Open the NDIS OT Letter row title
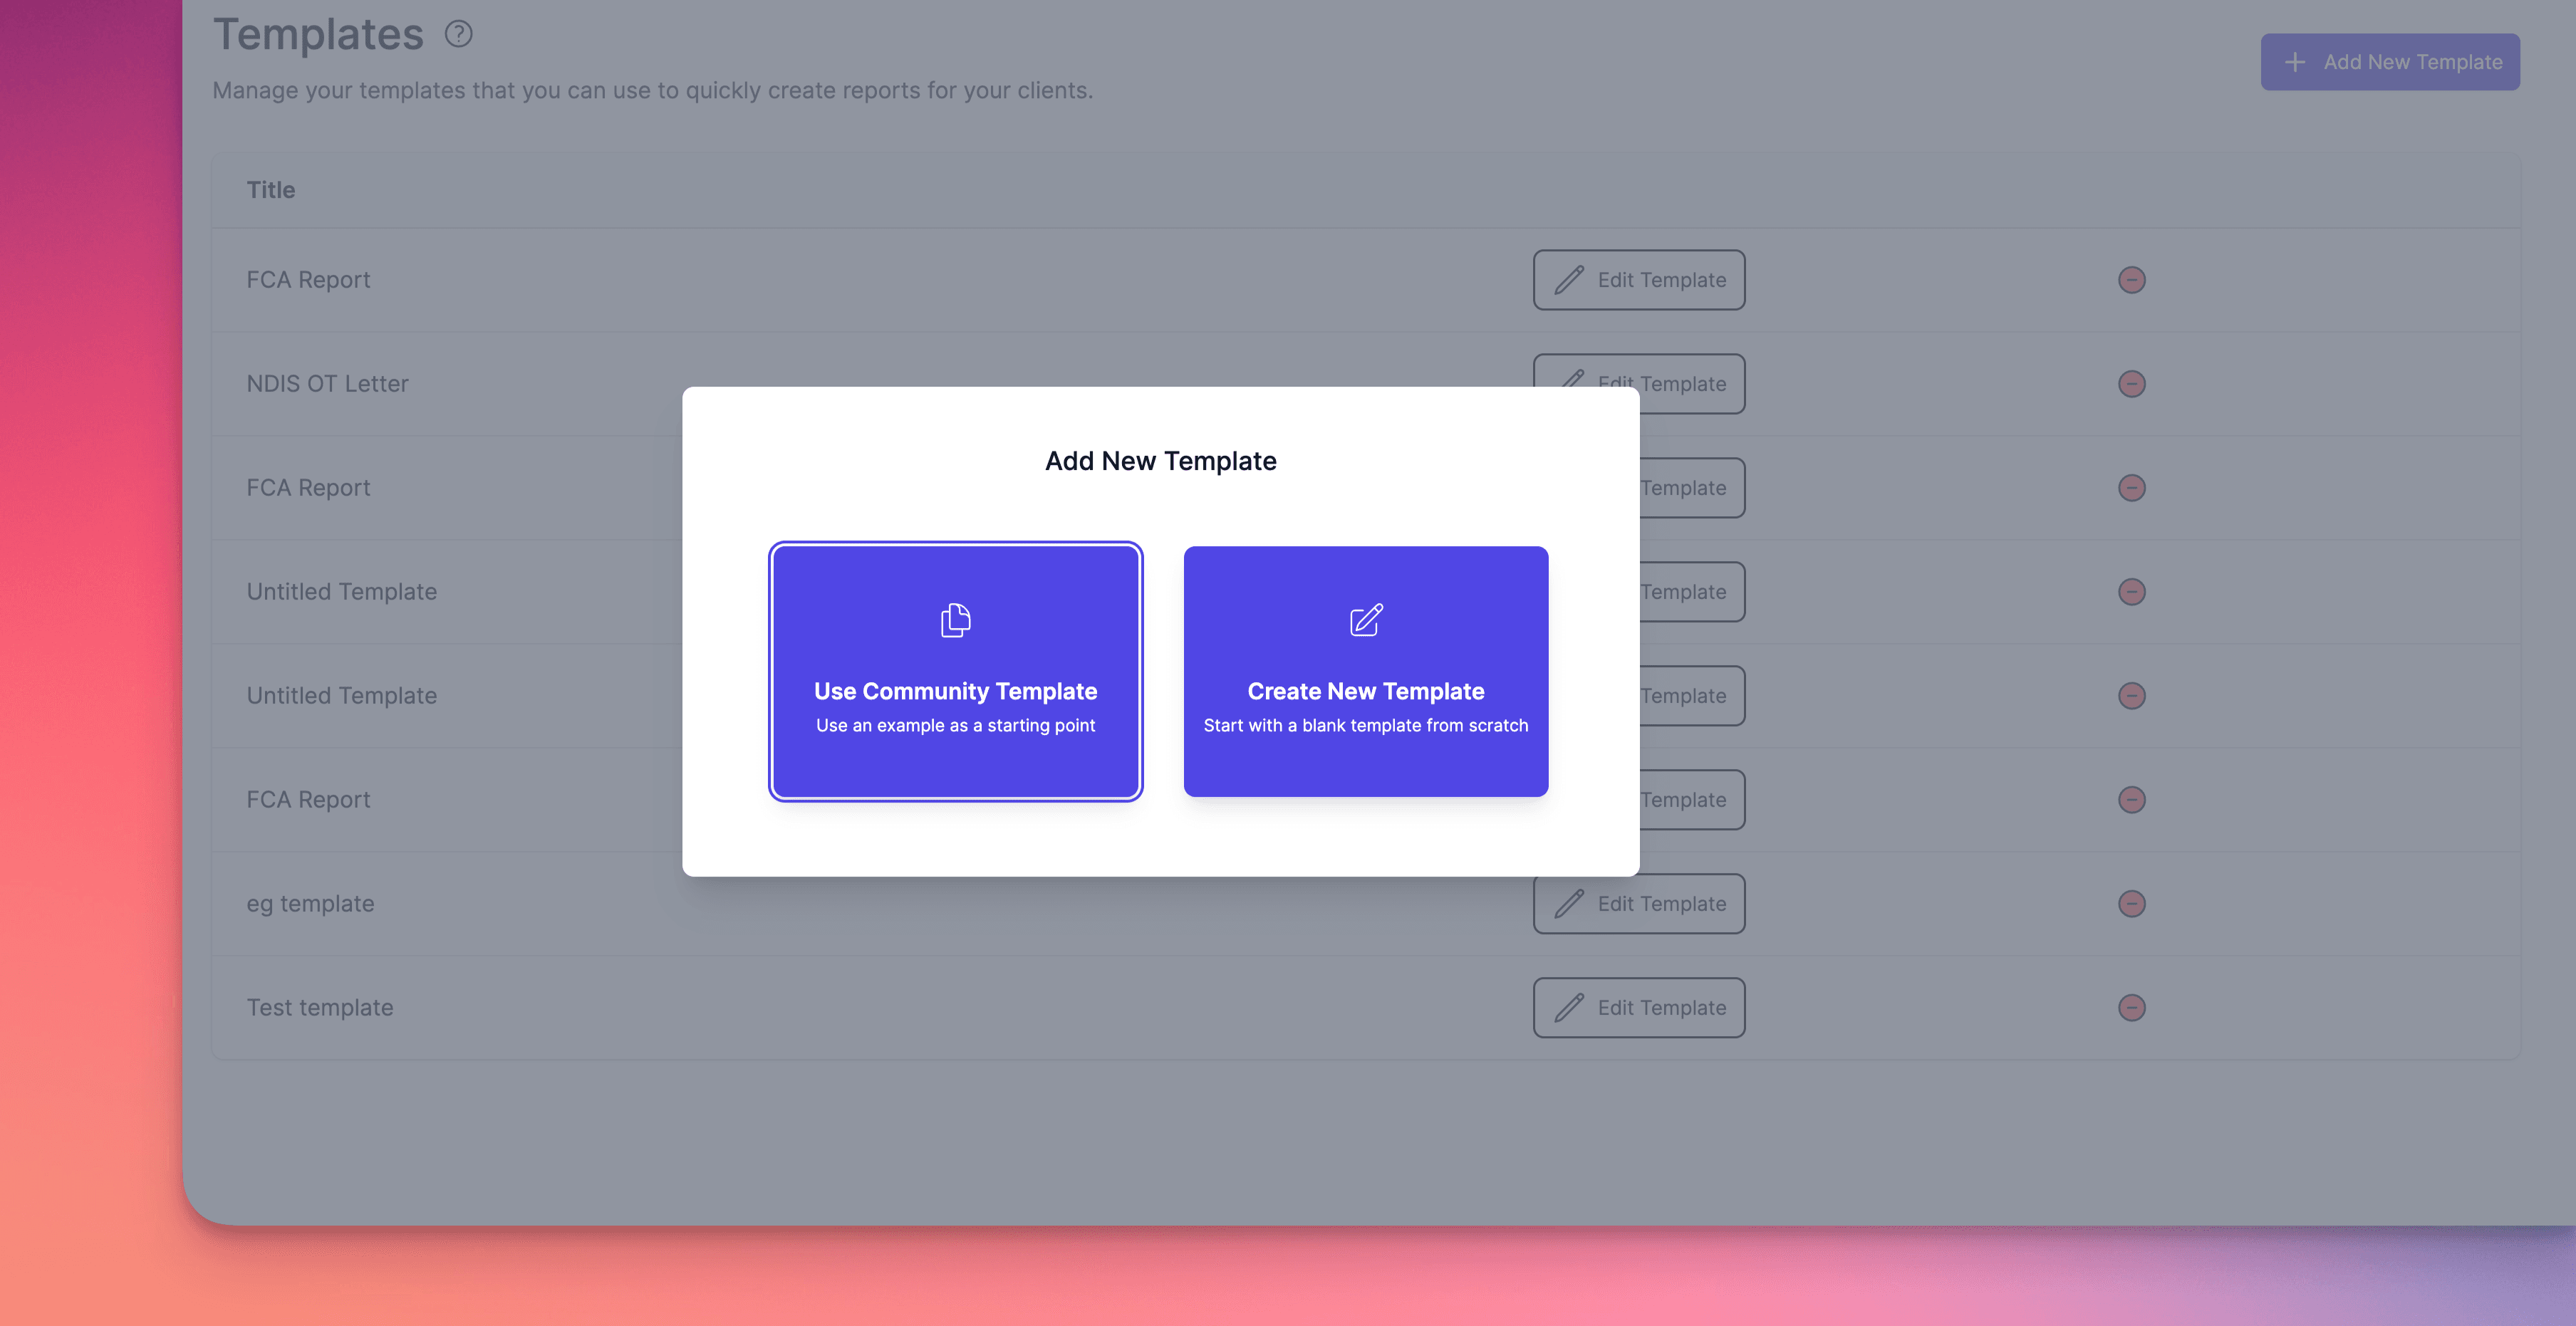 coord(327,384)
